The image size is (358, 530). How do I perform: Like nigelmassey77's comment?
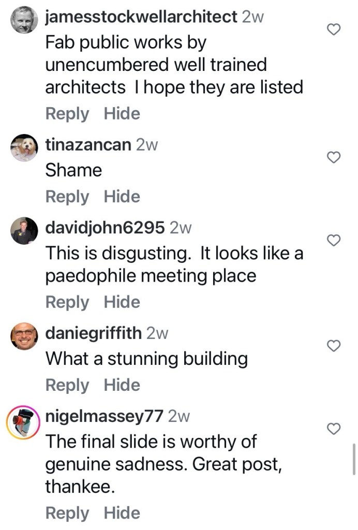[335, 429]
